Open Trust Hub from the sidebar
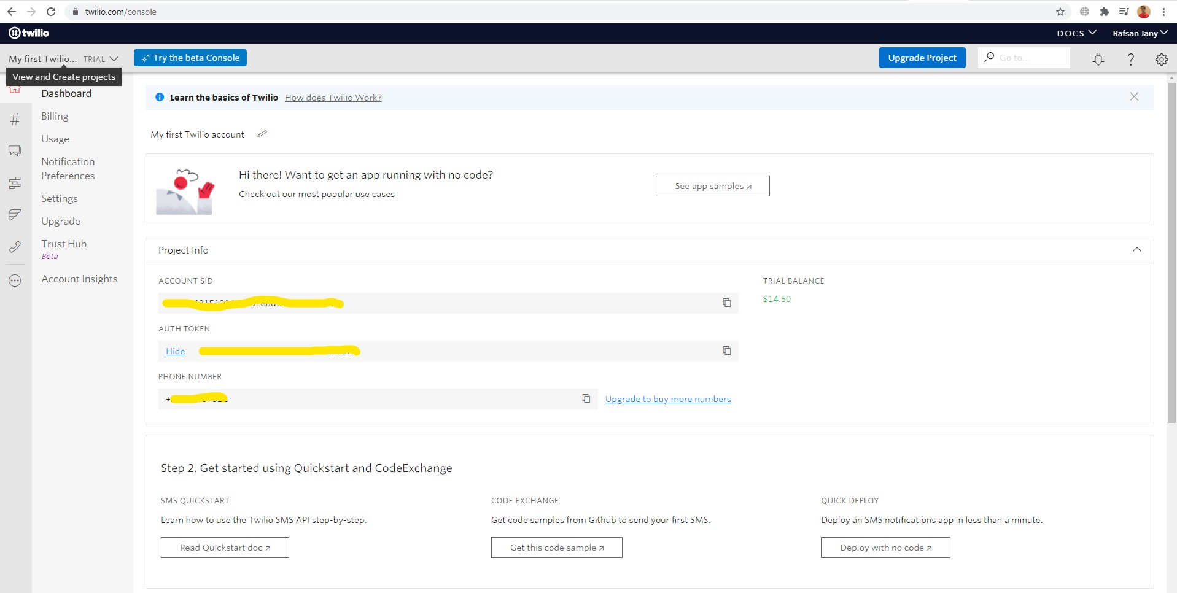This screenshot has width=1177, height=593. point(64,244)
